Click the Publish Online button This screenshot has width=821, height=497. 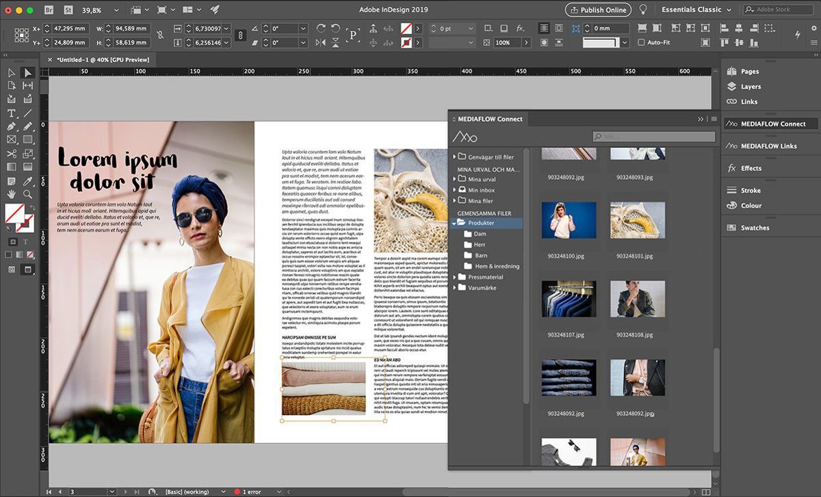pos(597,10)
